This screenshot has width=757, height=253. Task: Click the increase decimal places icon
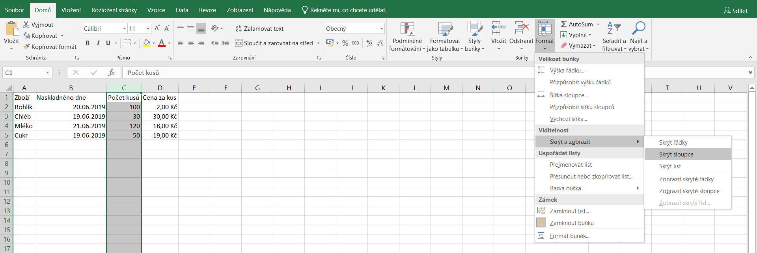click(x=369, y=43)
